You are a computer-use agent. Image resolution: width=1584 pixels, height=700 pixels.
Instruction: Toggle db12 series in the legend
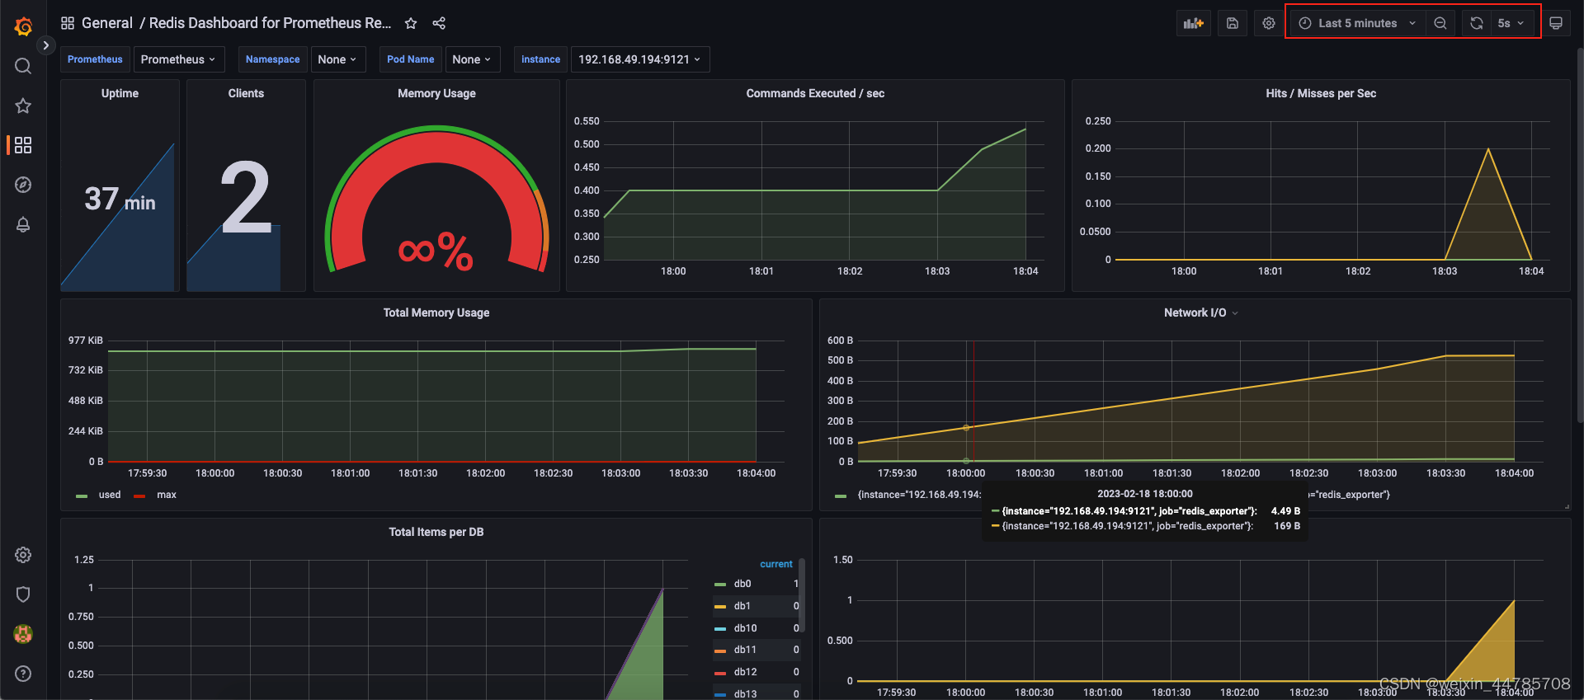pos(746,672)
